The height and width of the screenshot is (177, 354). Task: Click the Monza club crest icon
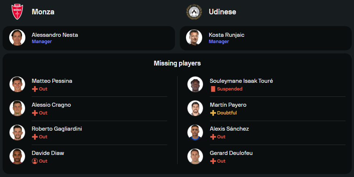click(x=17, y=11)
